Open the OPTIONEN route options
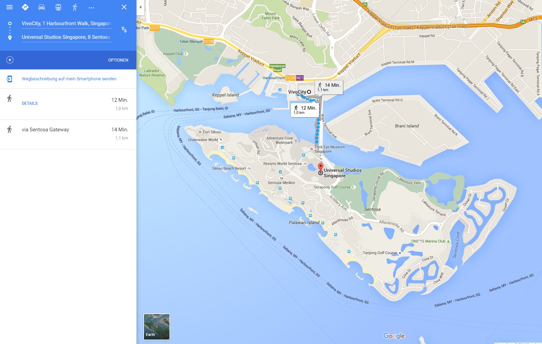The height and width of the screenshot is (344, 542). point(118,60)
